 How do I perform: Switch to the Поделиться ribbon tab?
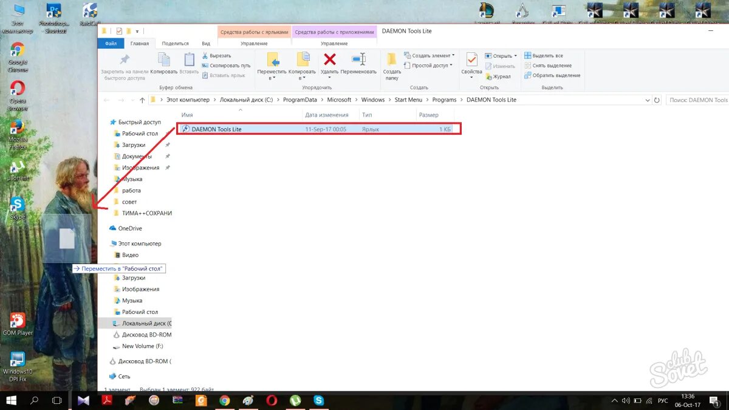coord(175,44)
